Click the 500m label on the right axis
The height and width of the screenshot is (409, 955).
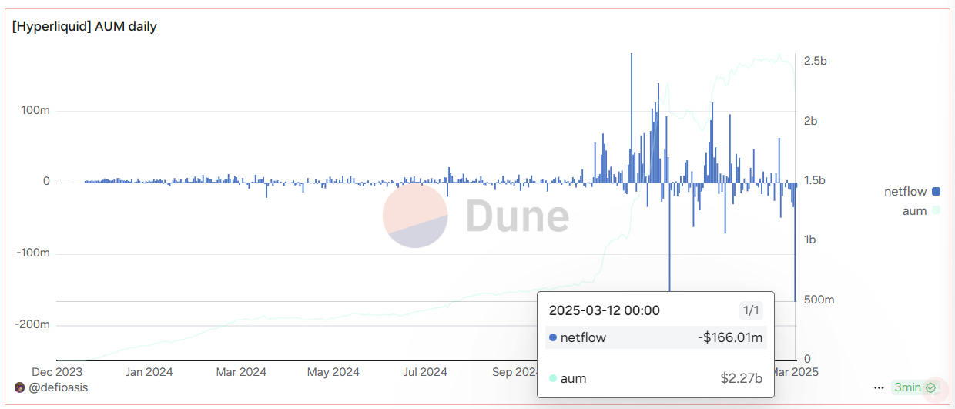[819, 300]
